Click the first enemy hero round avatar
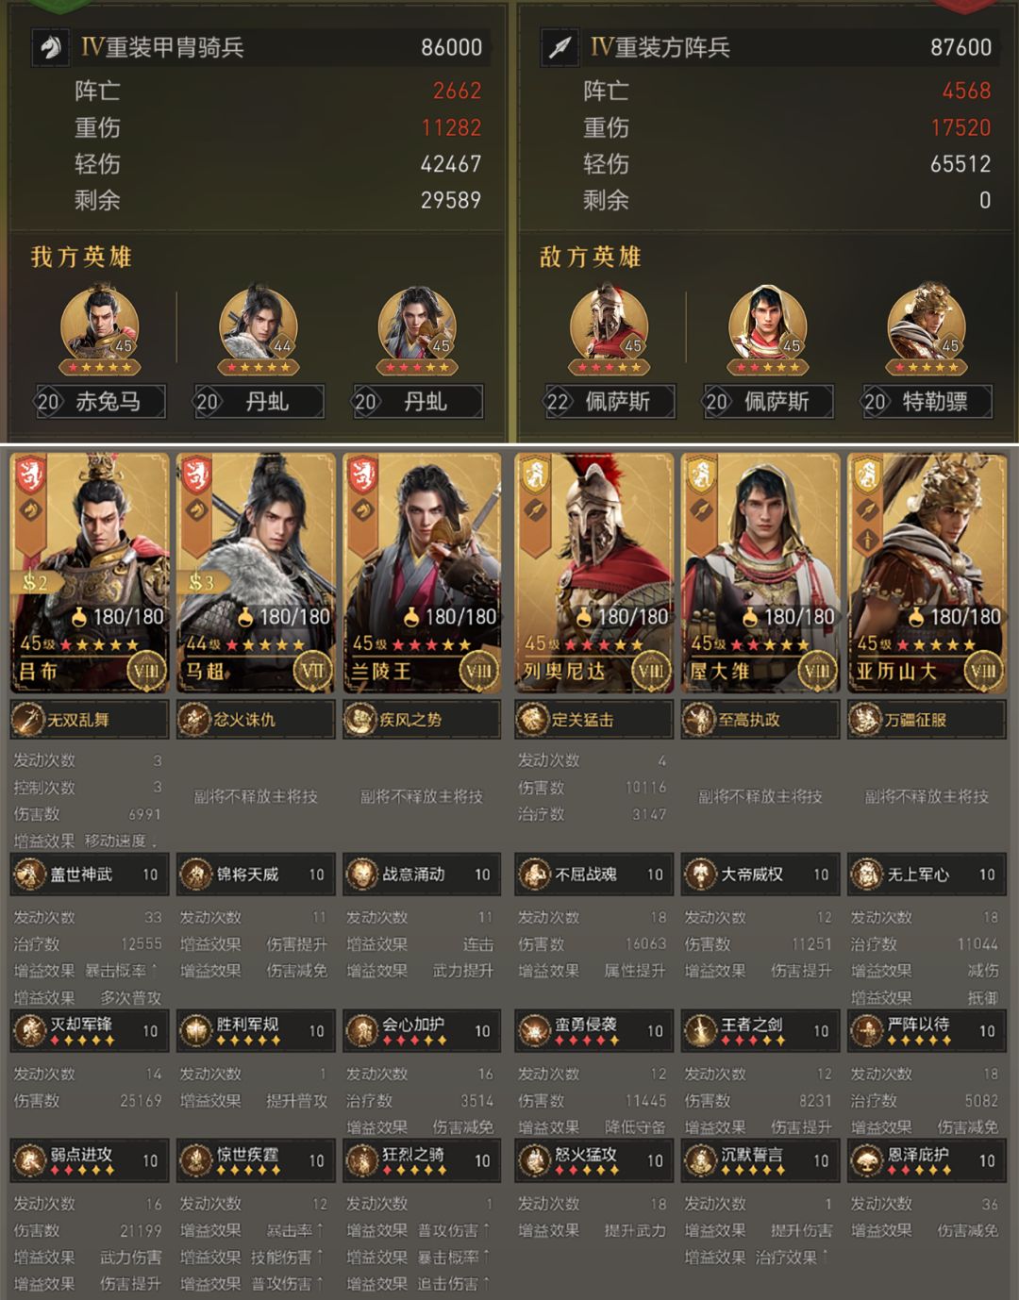Image resolution: width=1019 pixels, height=1300 pixels. point(610,325)
